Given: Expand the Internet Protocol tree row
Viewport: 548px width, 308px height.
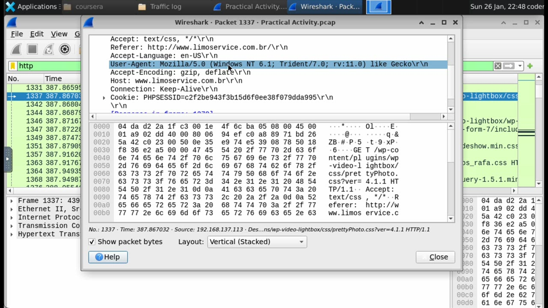Looking at the screenshot, I should click(x=12, y=217).
